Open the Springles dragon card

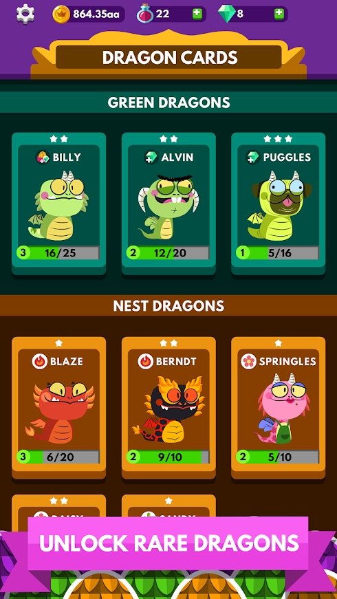coord(278,408)
